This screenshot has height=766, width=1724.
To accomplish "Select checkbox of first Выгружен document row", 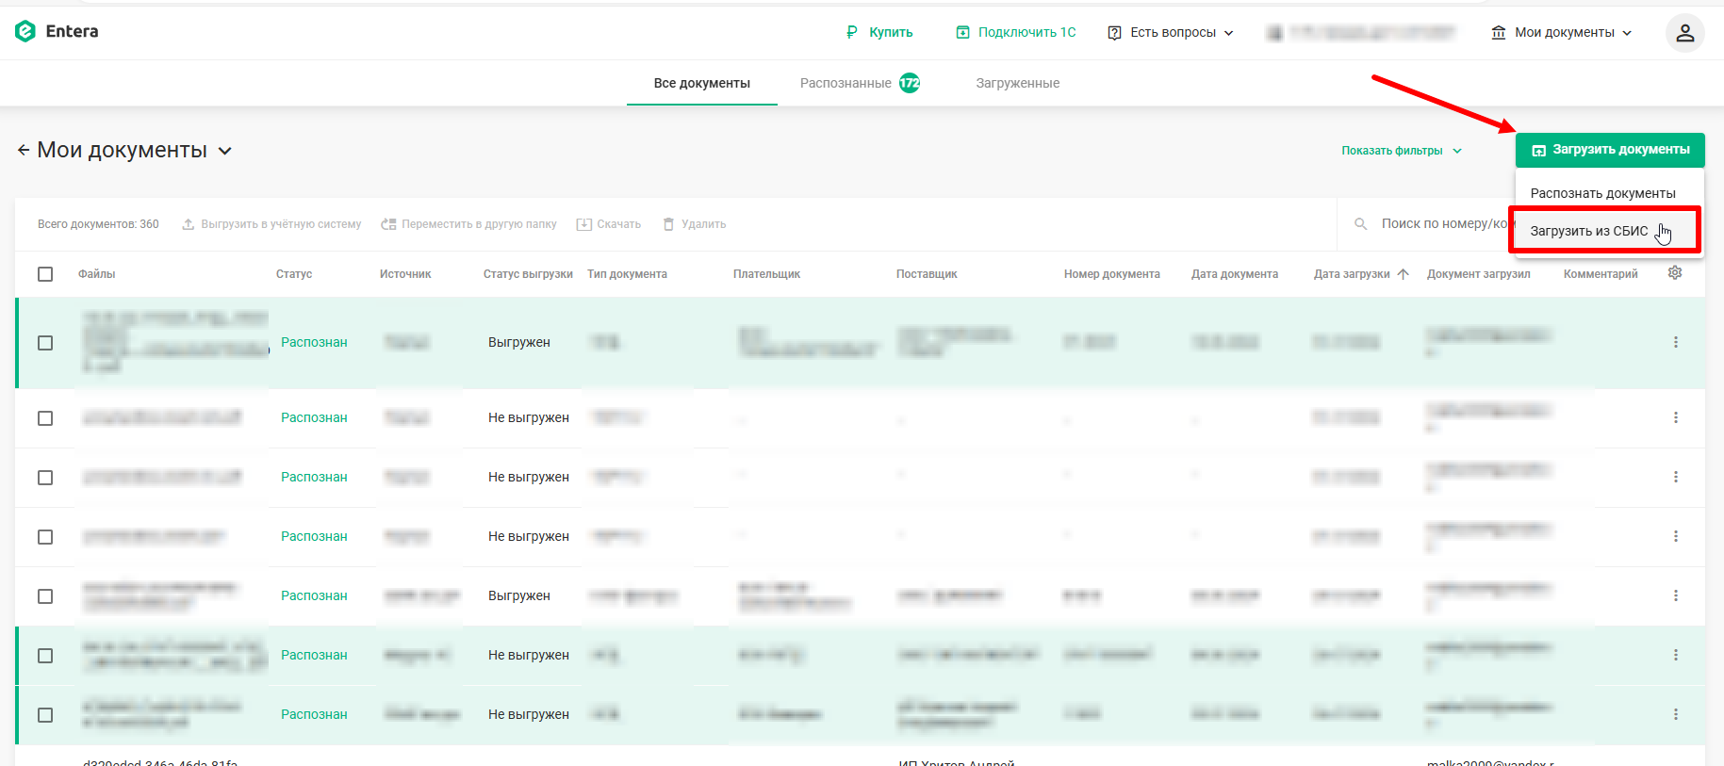I will pyautogui.click(x=45, y=343).
